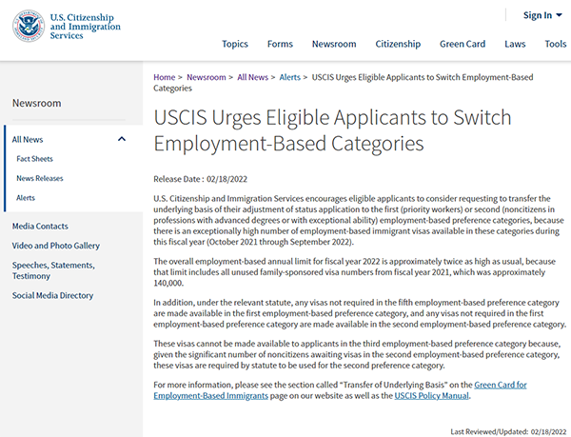Click the Newsroom breadcrumb link
This screenshot has height=437, width=571.
pyautogui.click(x=207, y=77)
